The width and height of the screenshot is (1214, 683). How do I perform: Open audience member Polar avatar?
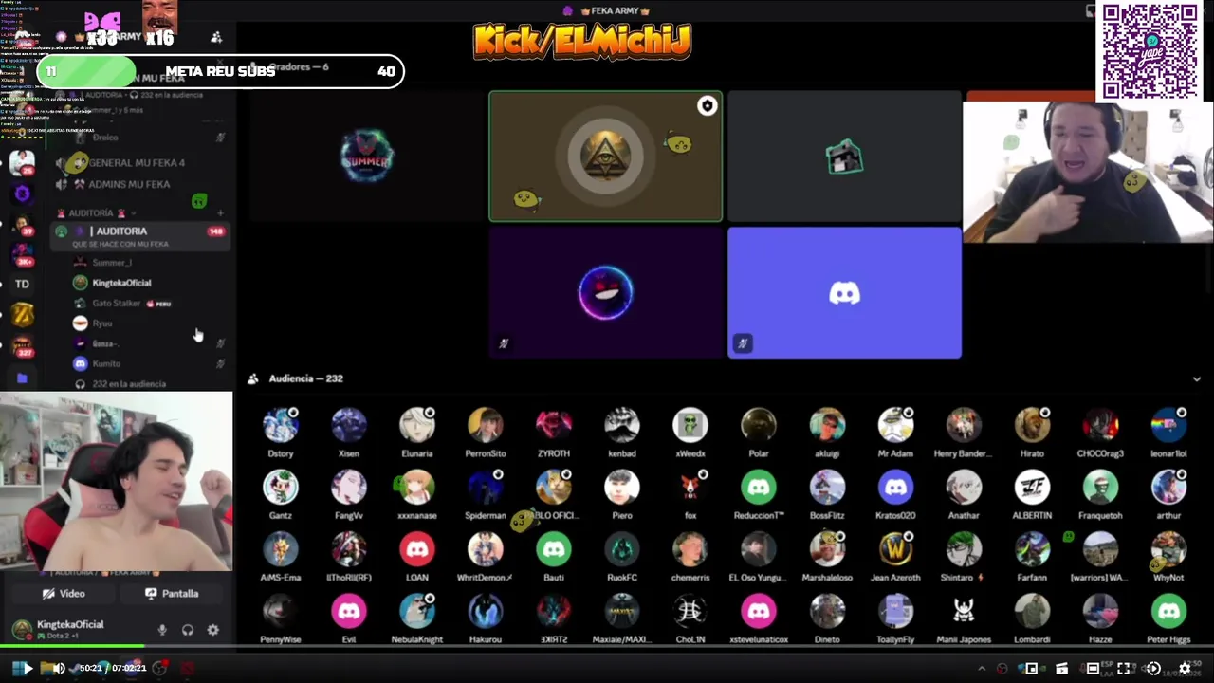[759, 426]
